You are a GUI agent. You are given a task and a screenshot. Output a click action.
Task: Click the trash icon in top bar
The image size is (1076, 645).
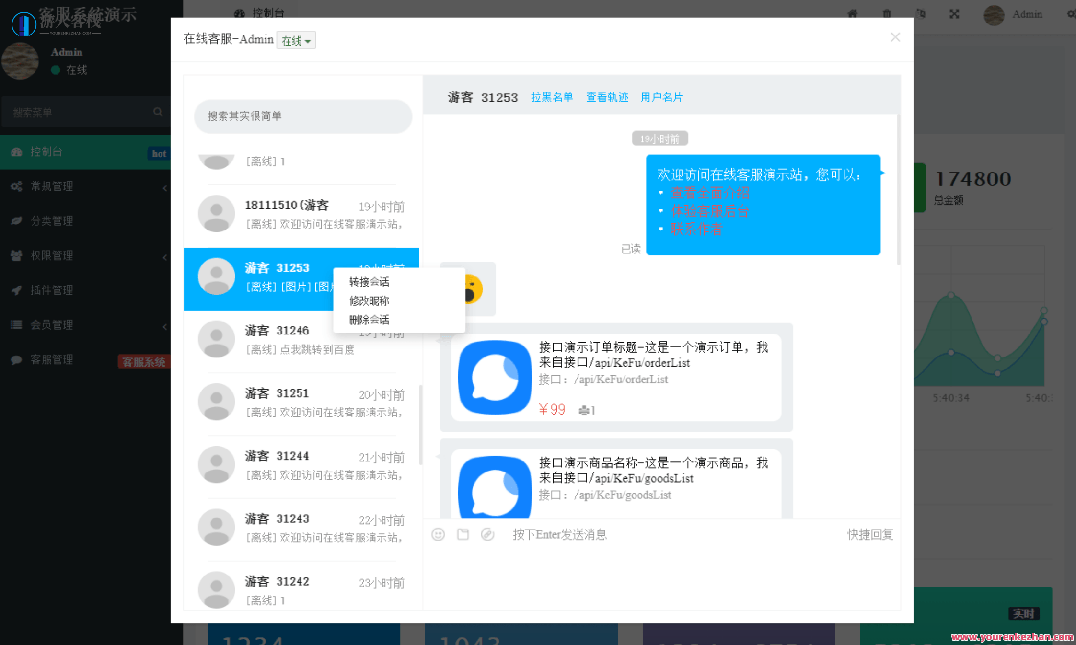pos(887,14)
